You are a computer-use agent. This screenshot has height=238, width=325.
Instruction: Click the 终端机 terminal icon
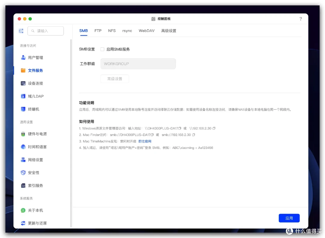[x=23, y=109]
